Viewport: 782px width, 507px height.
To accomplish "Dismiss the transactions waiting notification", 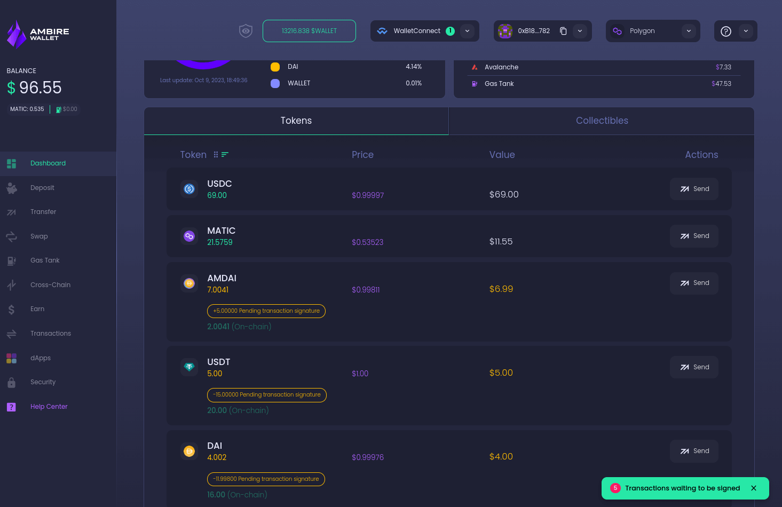I will pos(754,488).
